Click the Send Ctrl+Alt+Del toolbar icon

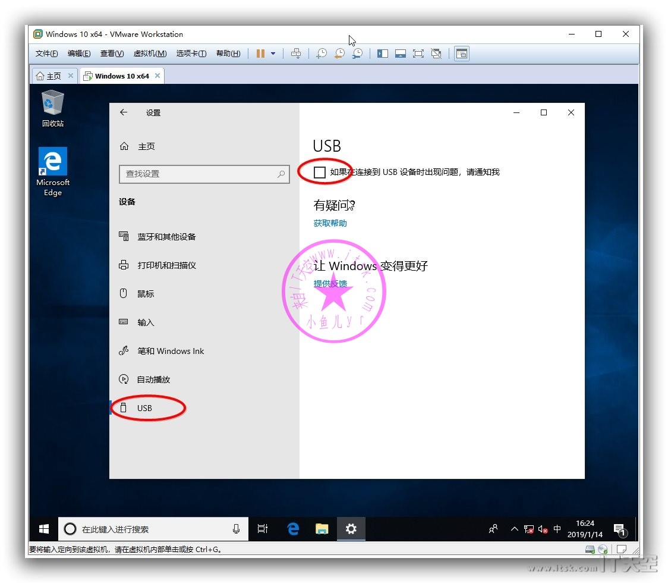point(295,54)
